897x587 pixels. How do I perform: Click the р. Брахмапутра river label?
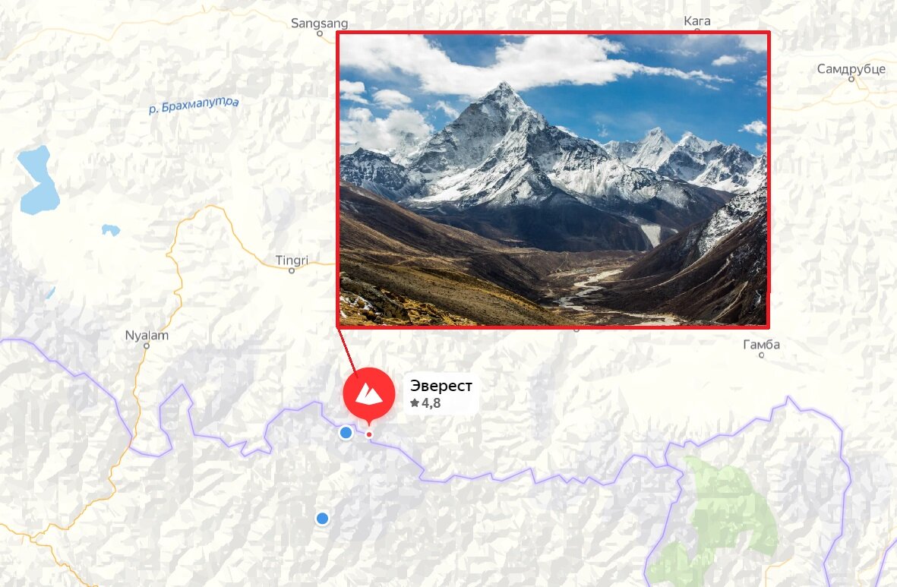(x=194, y=105)
